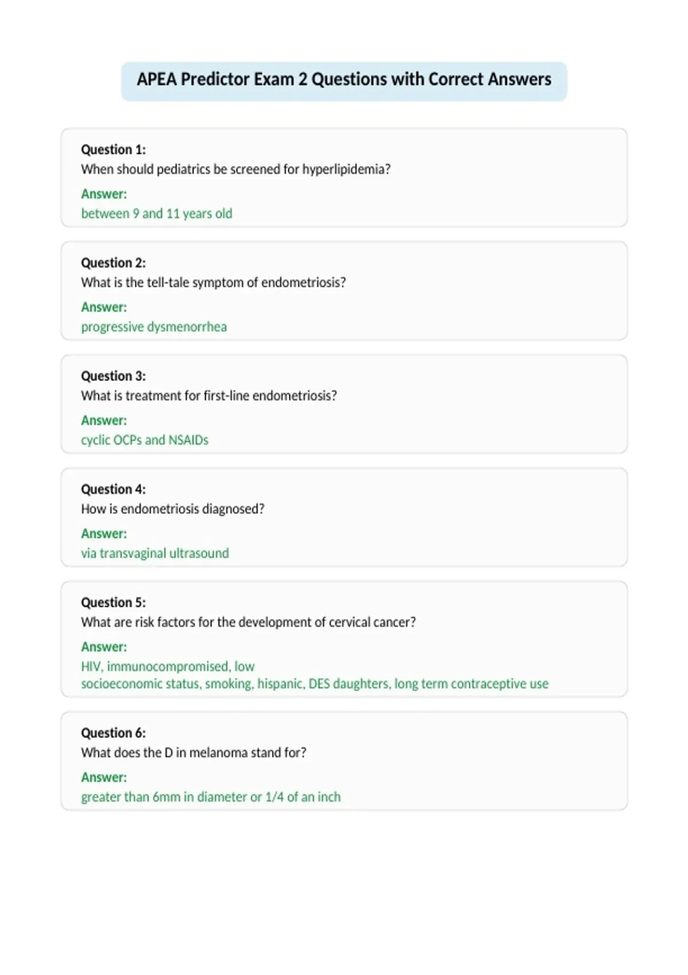Click the answer line starting 'socioeconomic status, smoking'
Image resolution: width=688 pixels, height=975 pixels.
(x=315, y=684)
